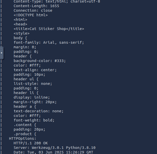Expand the collapsed side panel arrow handle
The image size is (157, 154).
(x=2, y=53)
